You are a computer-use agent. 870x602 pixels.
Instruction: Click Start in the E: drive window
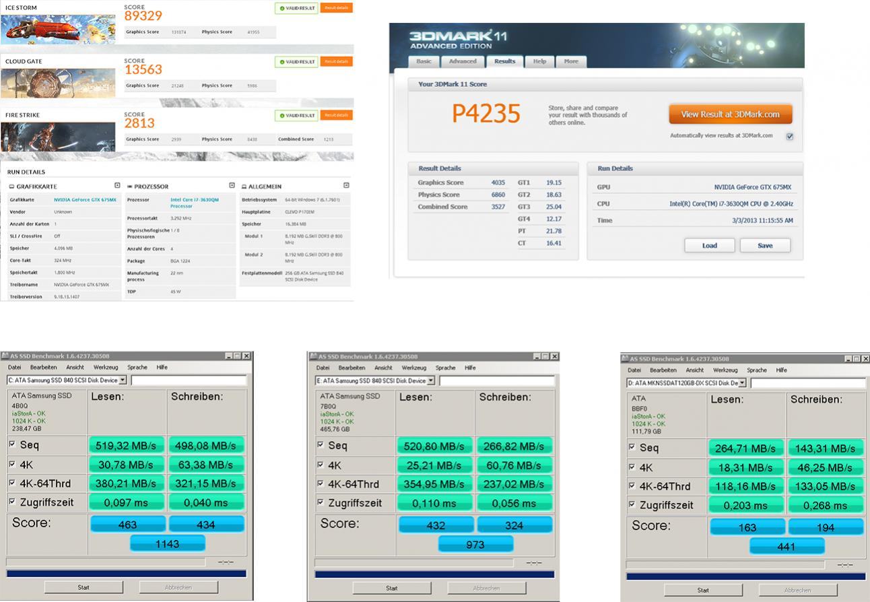coord(392,588)
